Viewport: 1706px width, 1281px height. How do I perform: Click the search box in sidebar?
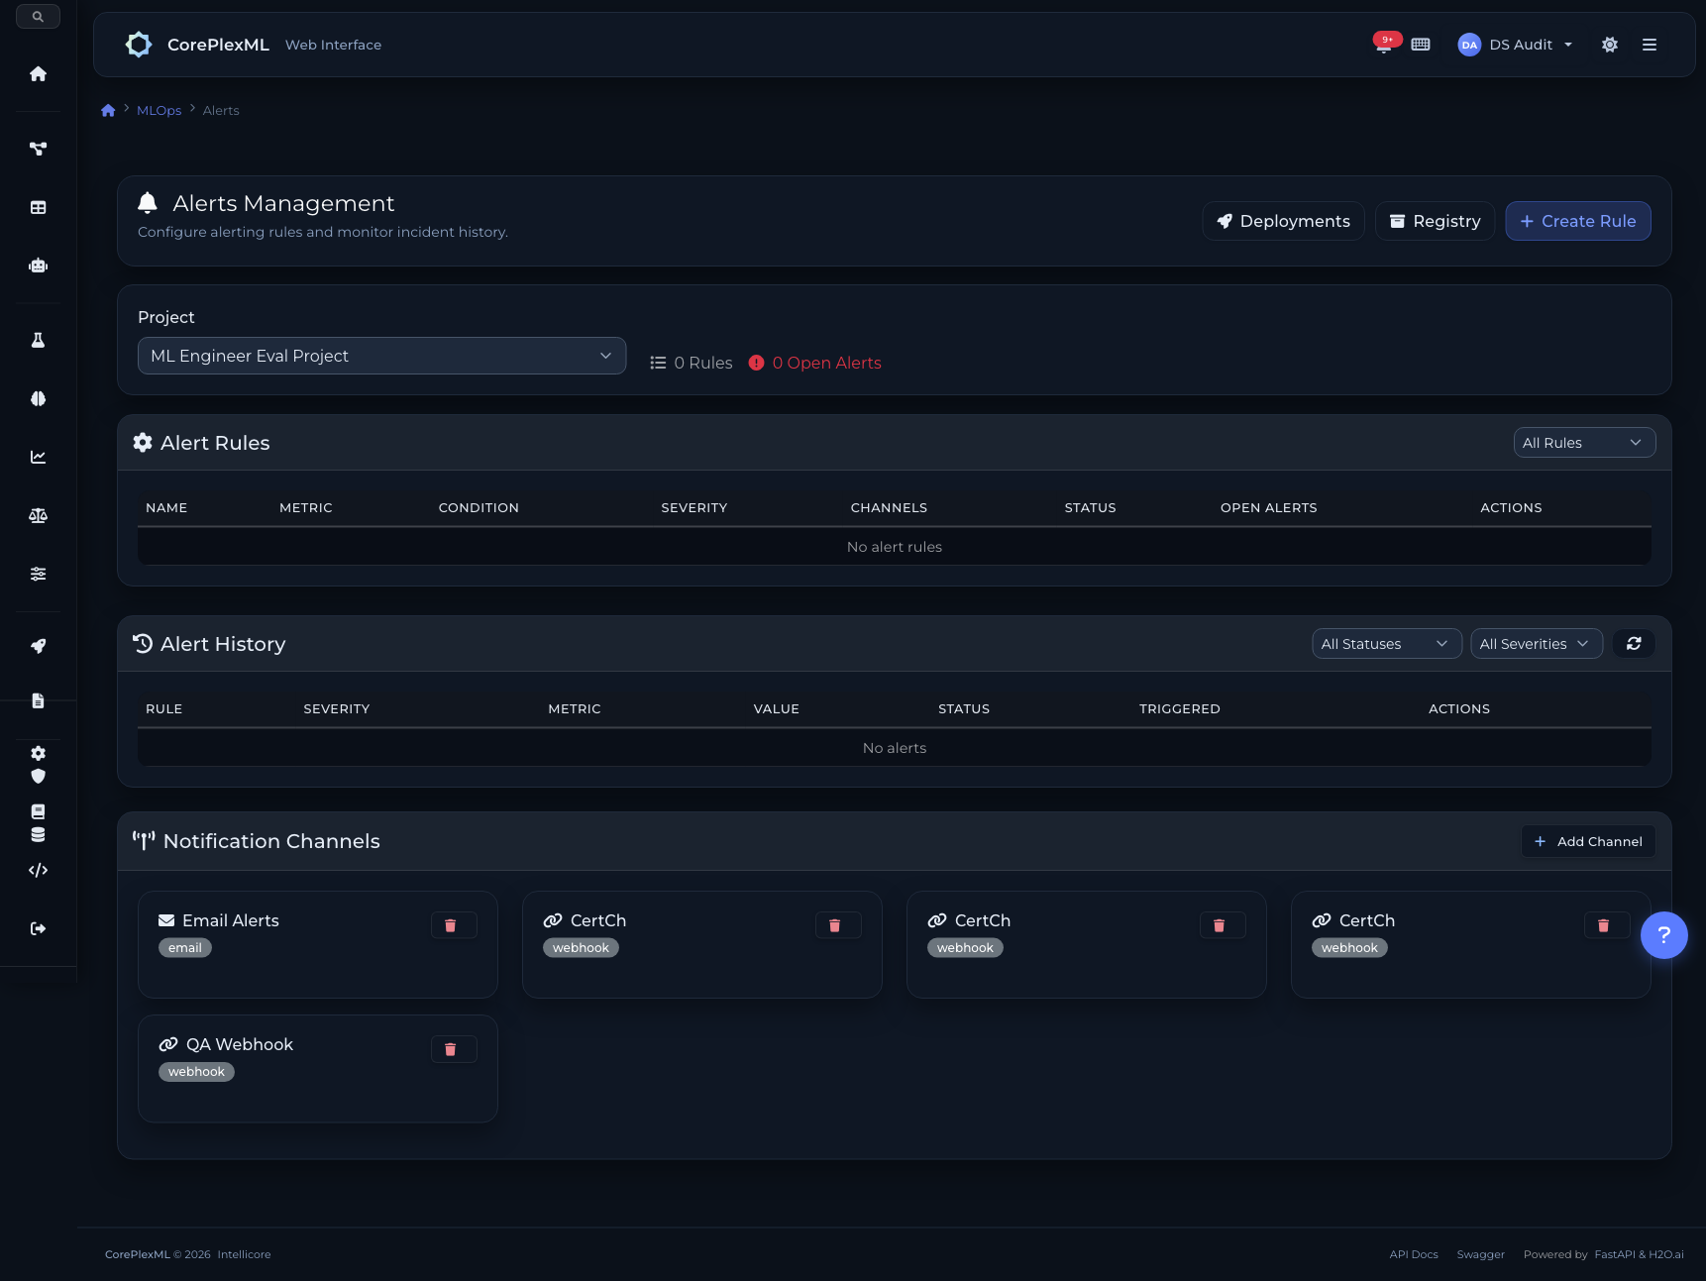click(38, 17)
